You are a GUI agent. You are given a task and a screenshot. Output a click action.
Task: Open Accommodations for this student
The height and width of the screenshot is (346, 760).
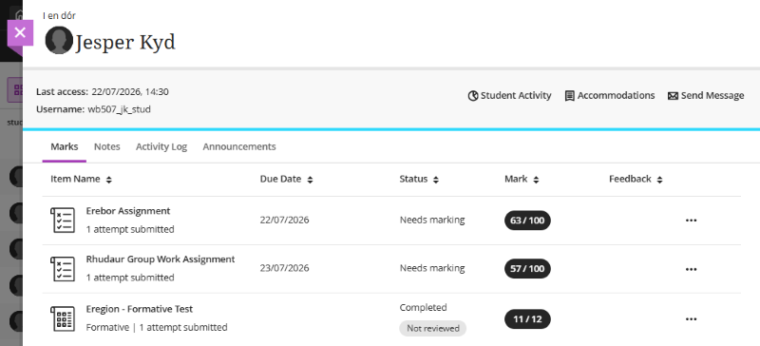click(x=610, y=96)
